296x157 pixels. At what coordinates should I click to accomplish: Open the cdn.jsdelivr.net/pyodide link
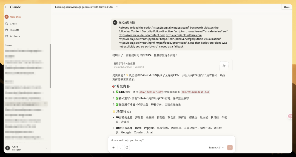tap(139, 39)
